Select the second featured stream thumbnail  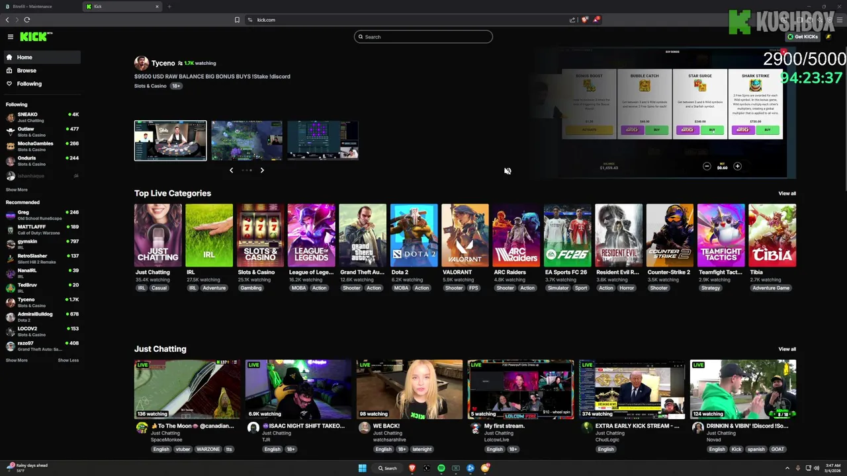tap(246, 140)
